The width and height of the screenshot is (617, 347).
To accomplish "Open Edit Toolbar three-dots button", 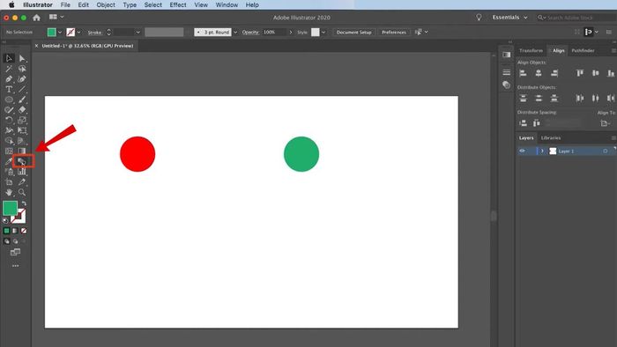I will click(15, 266).
